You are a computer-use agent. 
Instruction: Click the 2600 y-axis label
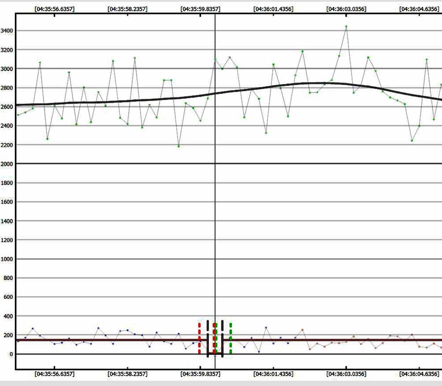(6, 107)
